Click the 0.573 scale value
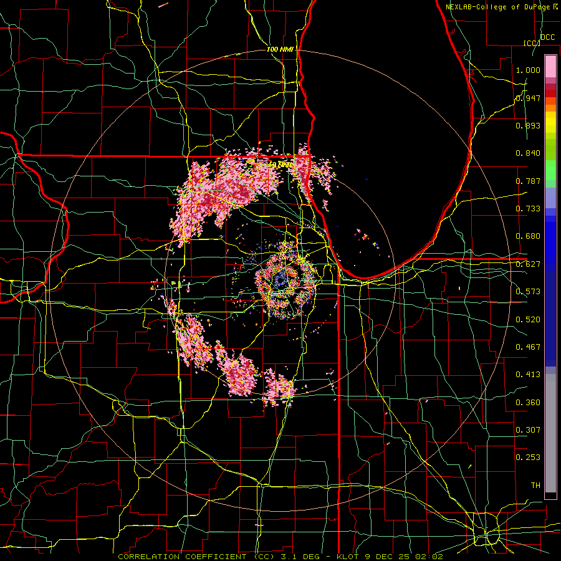Screen dimensions: 561x561 [528, 291]
